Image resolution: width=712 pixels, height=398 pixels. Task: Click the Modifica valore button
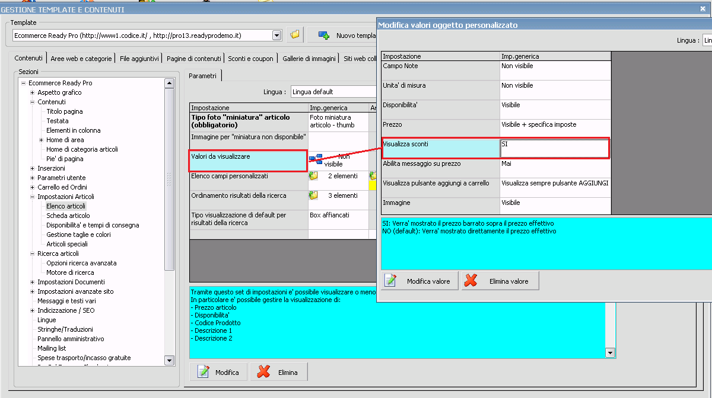[420, 281]
